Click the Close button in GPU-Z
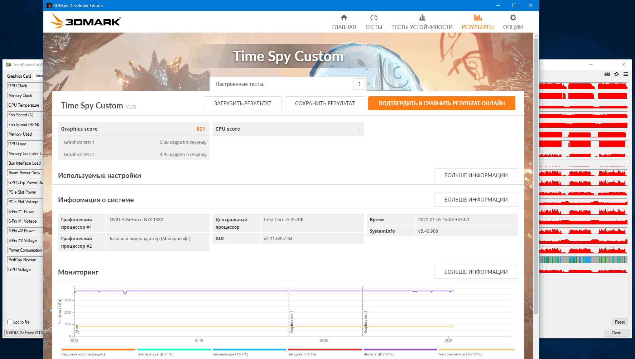Viewport: 635px width, 359px height. 616,333
